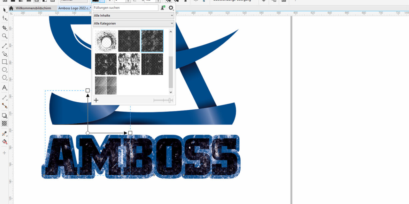The height and width of the screenshot is (204, 409).
Task: Click the AMBOSS textured text object
Action: point(141,156)
